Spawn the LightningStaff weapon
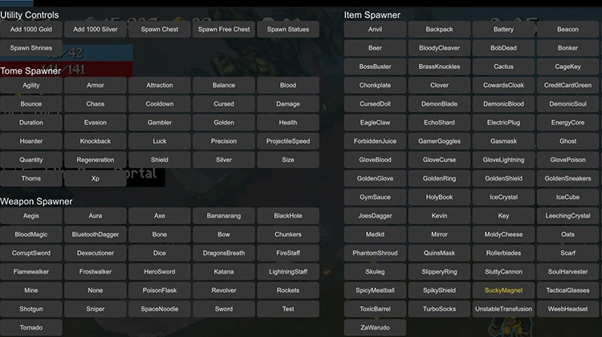The width and height of the screenshot is (602, 337). (288, 272)
